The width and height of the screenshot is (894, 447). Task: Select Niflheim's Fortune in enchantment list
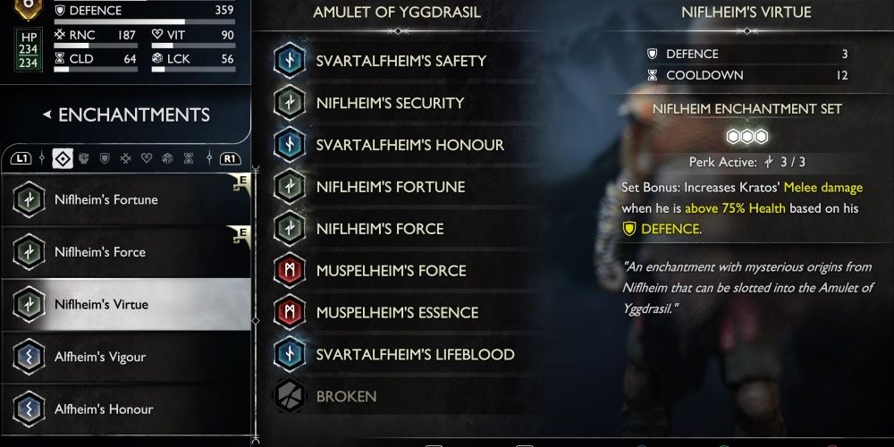126,199
